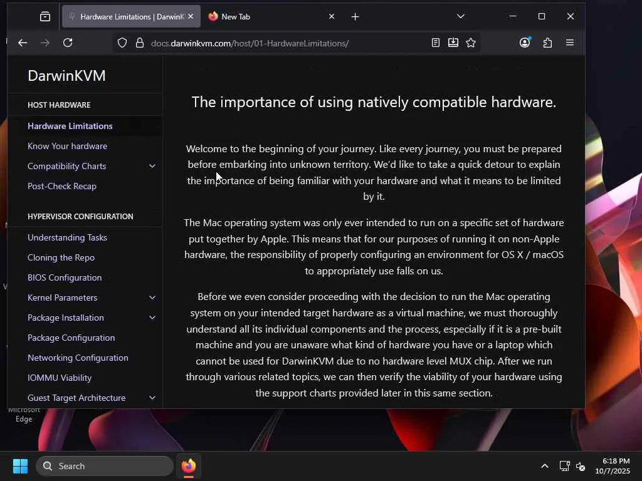Viewport: 642px width, 481px height.
Task: Open Firefox View recent browsing icon
Action: point(45,16)
